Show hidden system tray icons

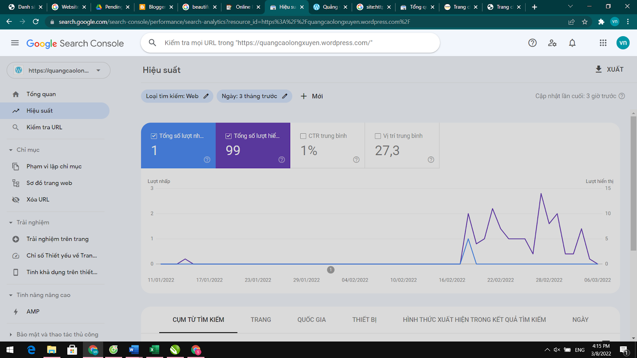pos(547,350)
